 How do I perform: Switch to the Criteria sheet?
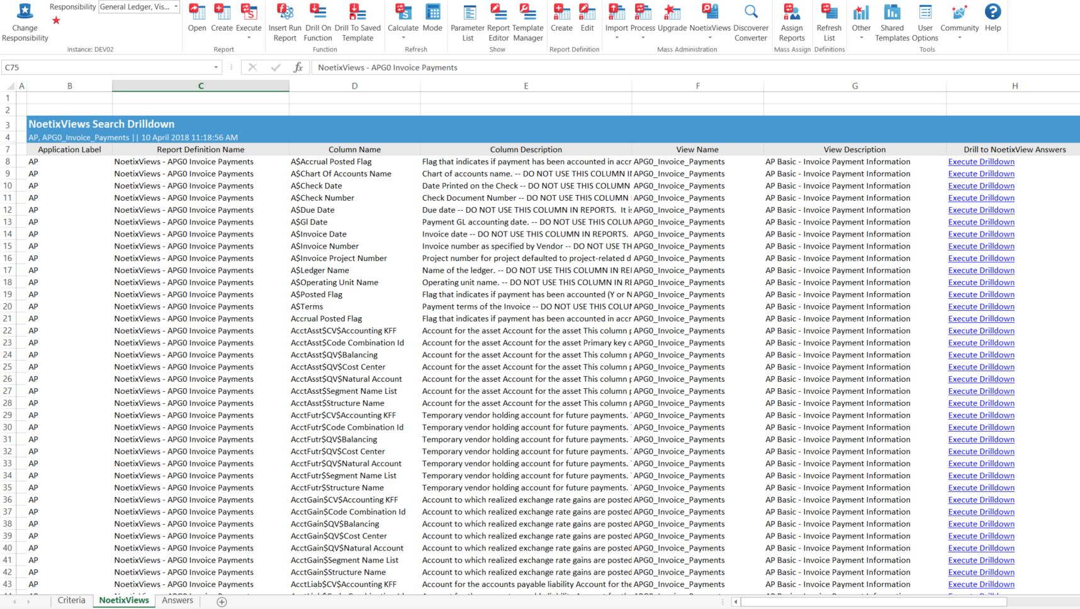(71, 600)
